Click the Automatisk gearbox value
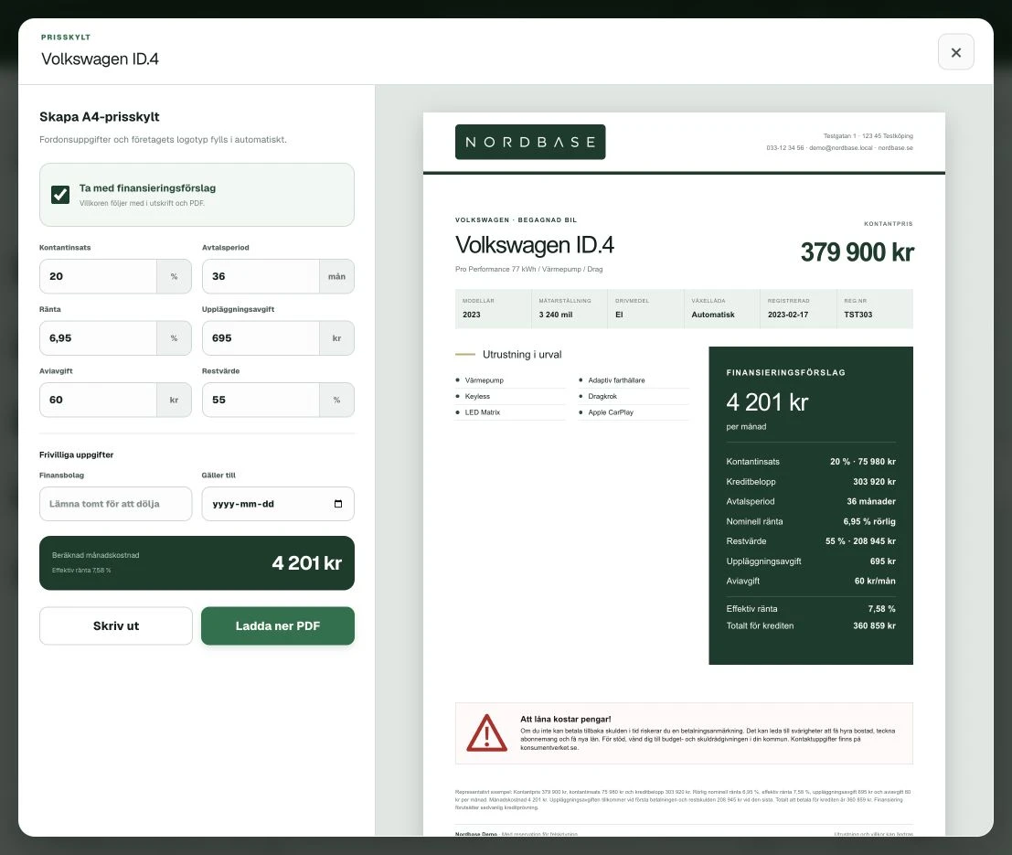The width and height of the screenshot is (1012, 855). click(x=712, y=315)
